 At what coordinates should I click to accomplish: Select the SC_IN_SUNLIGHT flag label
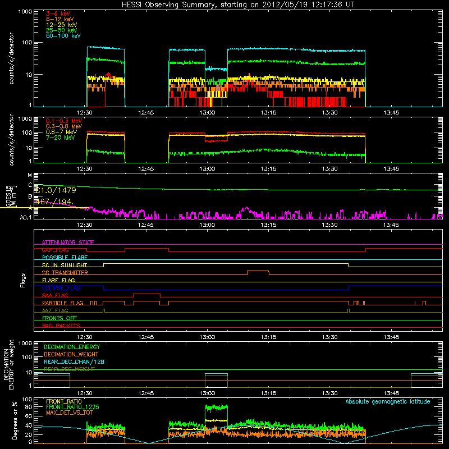point(65,265)
